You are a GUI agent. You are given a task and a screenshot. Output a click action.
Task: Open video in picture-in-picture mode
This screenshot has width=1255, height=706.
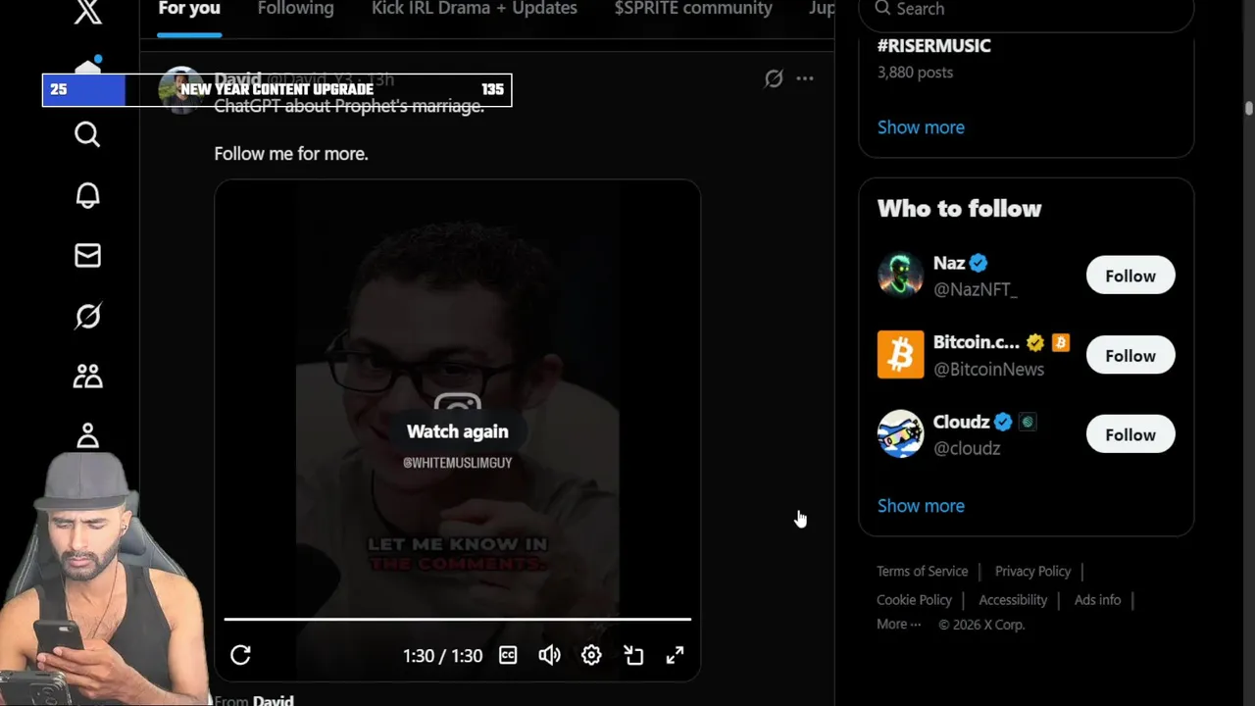click(x=633, y=655)
